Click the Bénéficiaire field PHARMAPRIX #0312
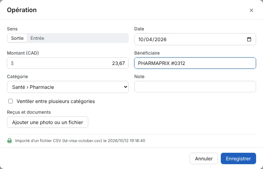The height and width of the screenshot is (169, 263). point(195,63)
